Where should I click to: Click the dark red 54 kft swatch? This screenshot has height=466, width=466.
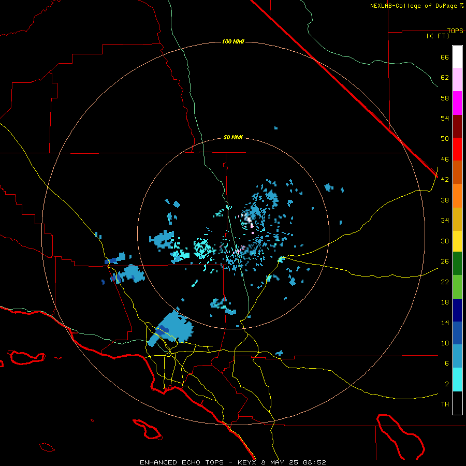coord(457,126)
